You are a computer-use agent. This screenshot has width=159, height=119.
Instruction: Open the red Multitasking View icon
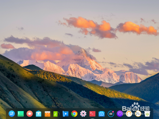pyautogui.click(x=30, y=114)
